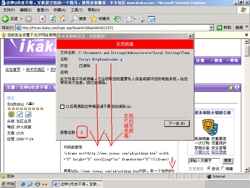This screenshot has height=188, width=250.
Task: Click the Forward arrow button
Action: 28,19
